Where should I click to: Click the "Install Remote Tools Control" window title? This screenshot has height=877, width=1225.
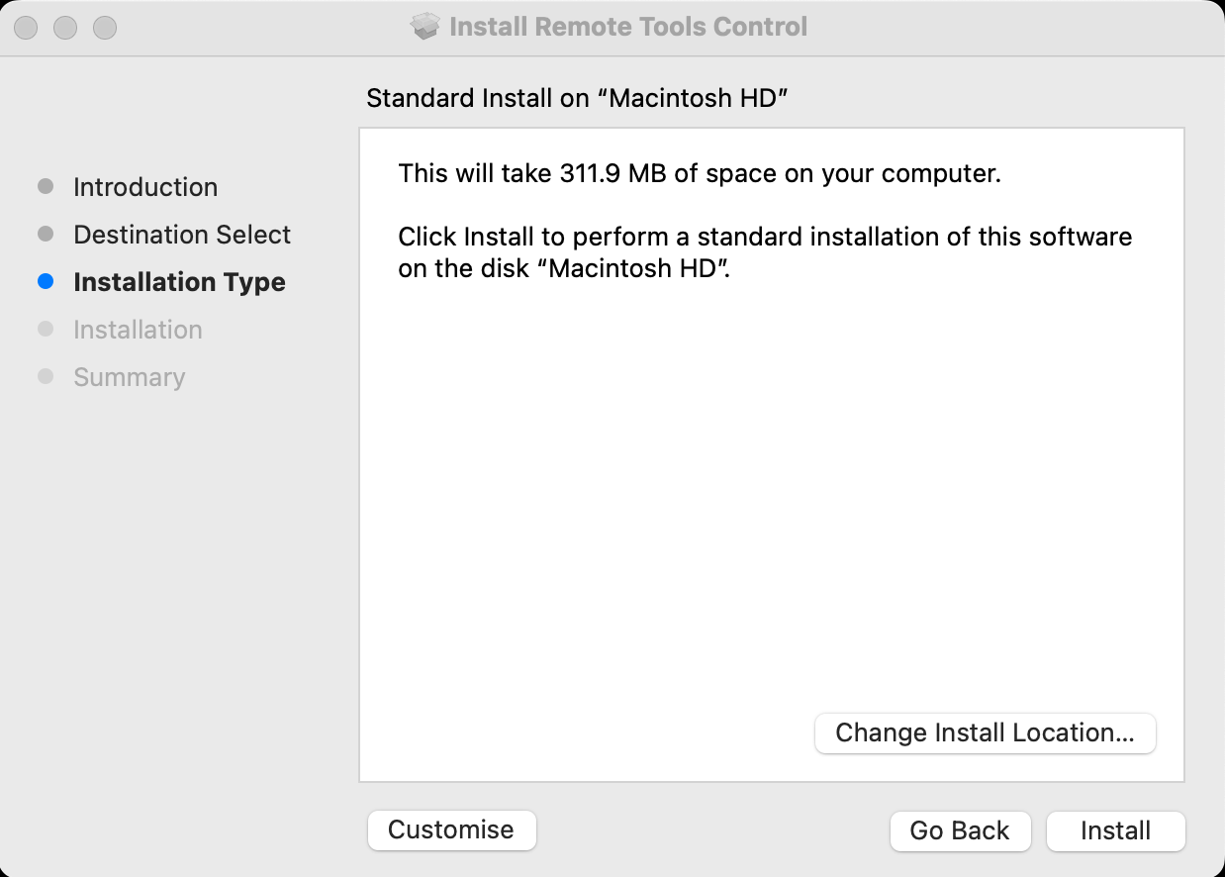pyautogui.click(x=628, y=27)
